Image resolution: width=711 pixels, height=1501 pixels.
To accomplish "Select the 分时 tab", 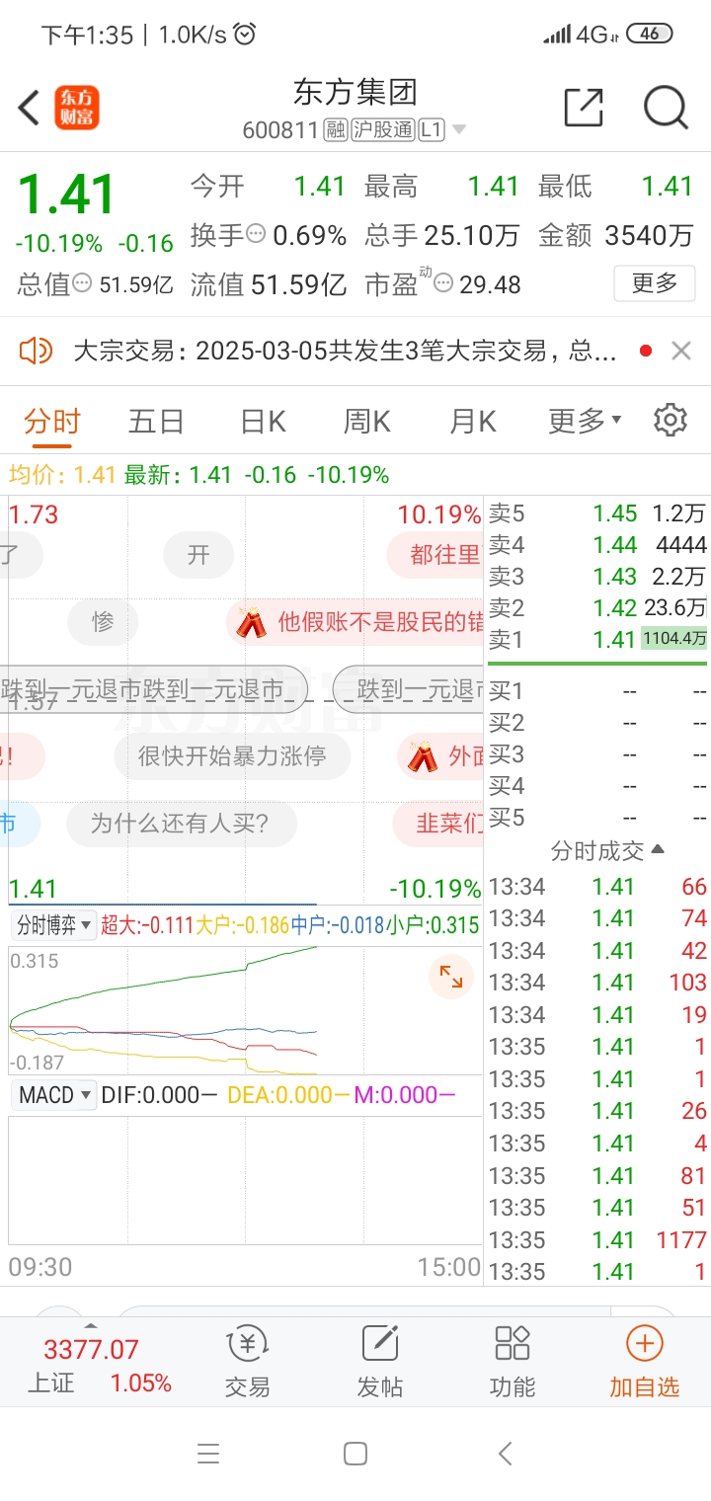I will (x=52, y=422).
